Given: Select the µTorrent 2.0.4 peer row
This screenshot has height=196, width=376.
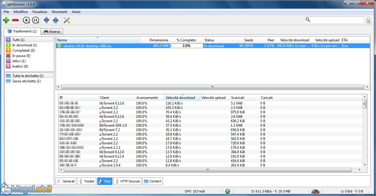Looking at the screenshot, I should point(210,165).
